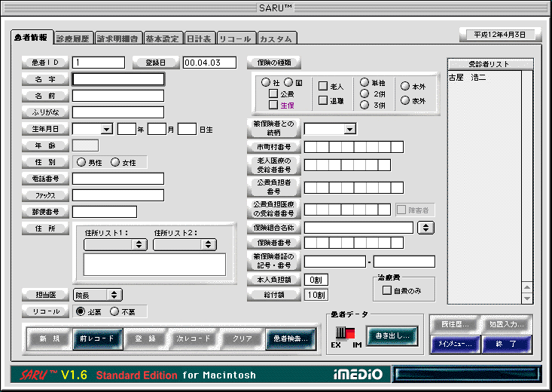Select the 社 insurance radio button
Image resolution: width=552 pixels, height=392 pixels.
pyautogui.click(x=265, y=82)
